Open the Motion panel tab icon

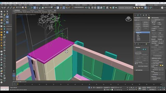point(143,15)
